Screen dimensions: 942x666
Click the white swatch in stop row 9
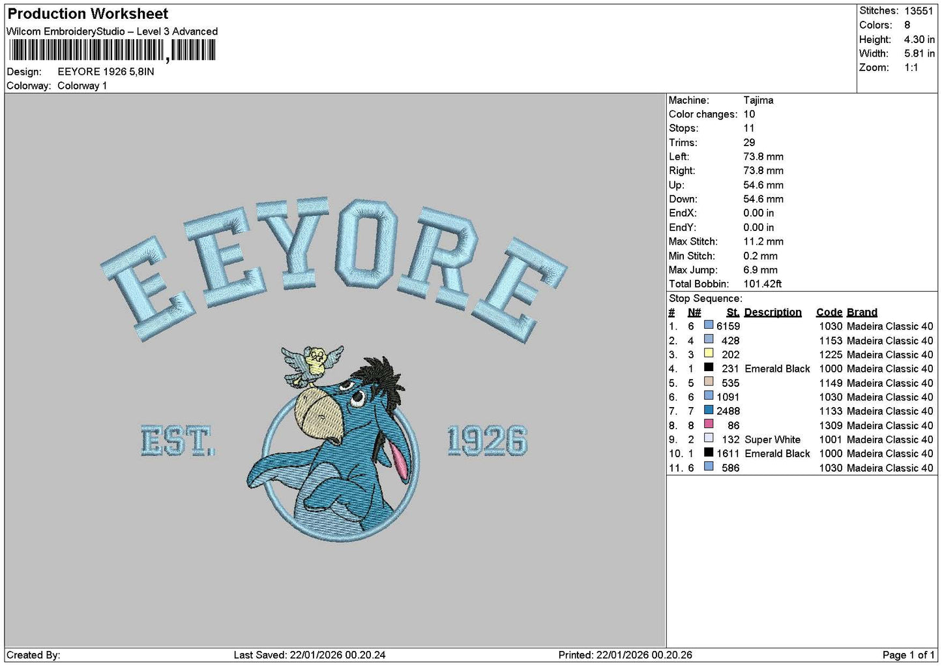pos(709,438)
